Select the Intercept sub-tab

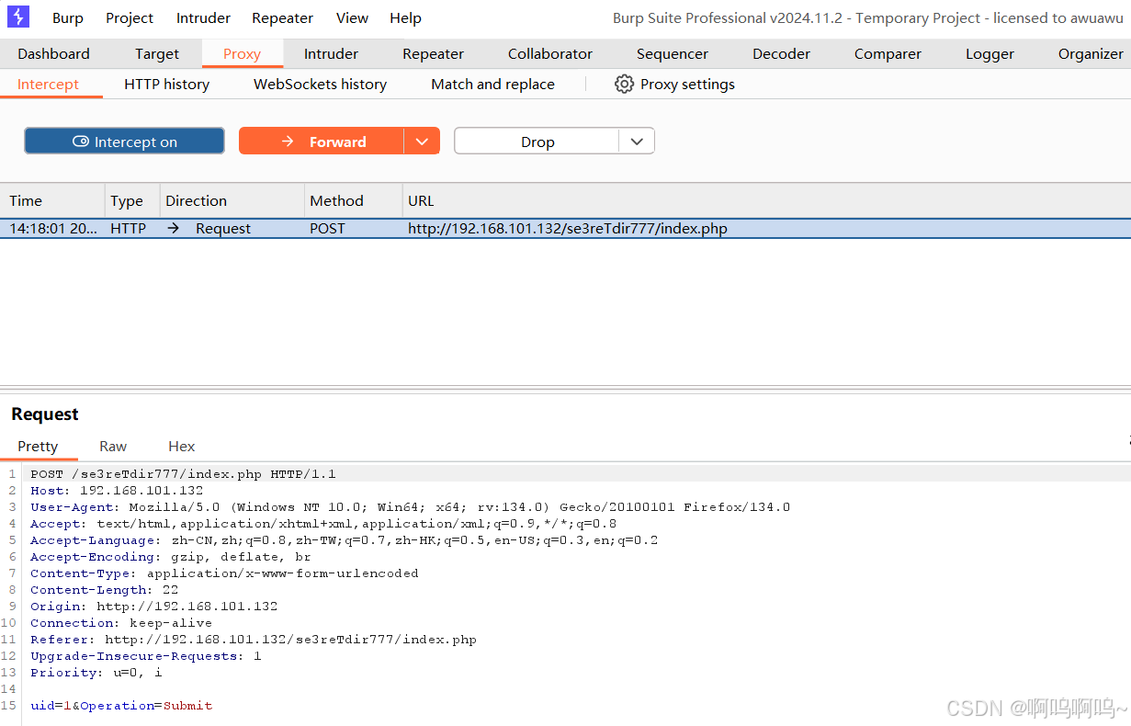tap(48, 85)
